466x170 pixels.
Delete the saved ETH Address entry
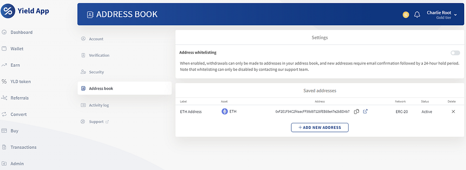(453, 112)
